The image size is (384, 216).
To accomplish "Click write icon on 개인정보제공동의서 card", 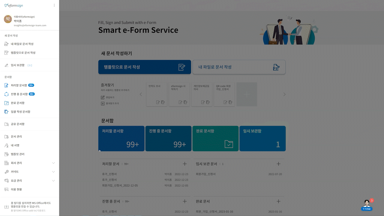I will [203, 102].
